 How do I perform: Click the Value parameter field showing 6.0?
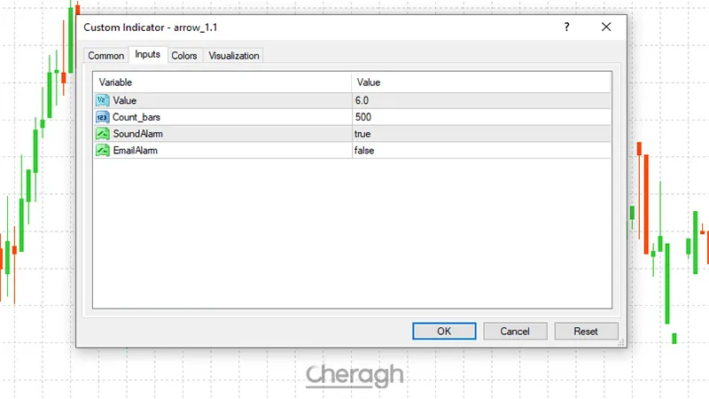tap(480, 100)
